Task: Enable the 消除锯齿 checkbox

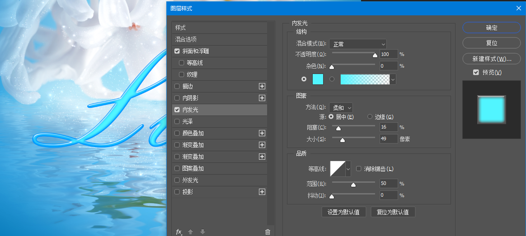Action: 359,169
